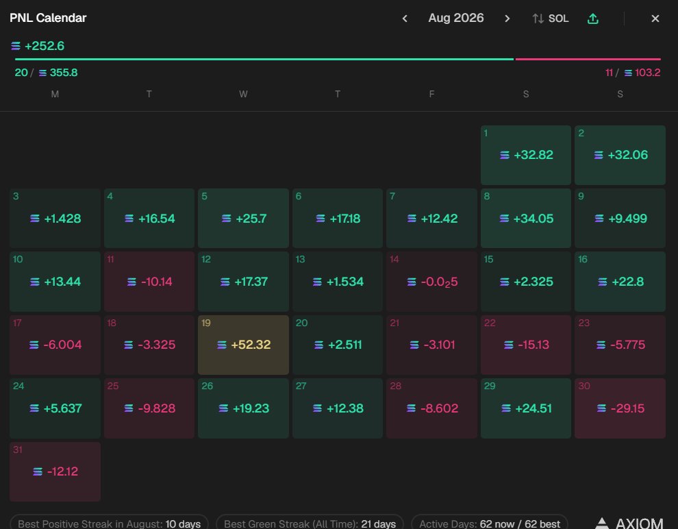Image resolution: width=678 pixels, height=529 pixels.
Task: Toggle the SOL currency display
Action: [551, 19]
